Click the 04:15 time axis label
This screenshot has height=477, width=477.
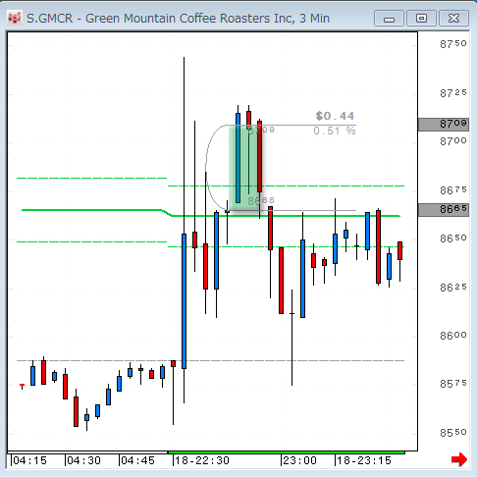pyautogui.click(x=29, y=460)
